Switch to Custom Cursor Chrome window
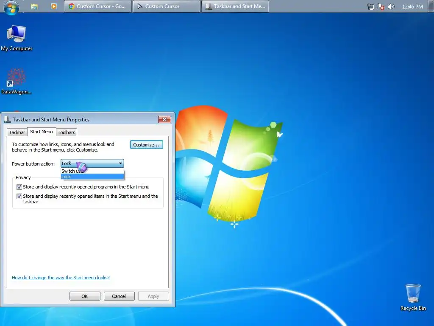Viewport: 434px width, 326px height. 98,6
